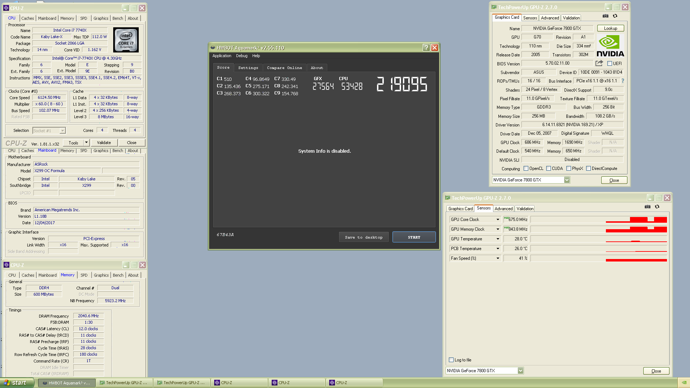Image resolution: width=690 pixels, height=388 pixels.
Task: Open the GPU Memory Clock sensor dropdown
Action: click(x=498, y=229)
